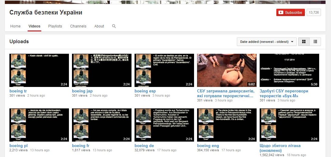
Task: Open the «Бук-М» intercepted talks video link
Action: click(284, 93)
